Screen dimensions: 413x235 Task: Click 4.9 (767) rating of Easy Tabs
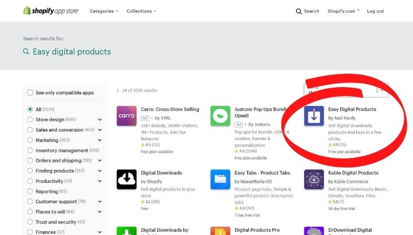[244, 208]
